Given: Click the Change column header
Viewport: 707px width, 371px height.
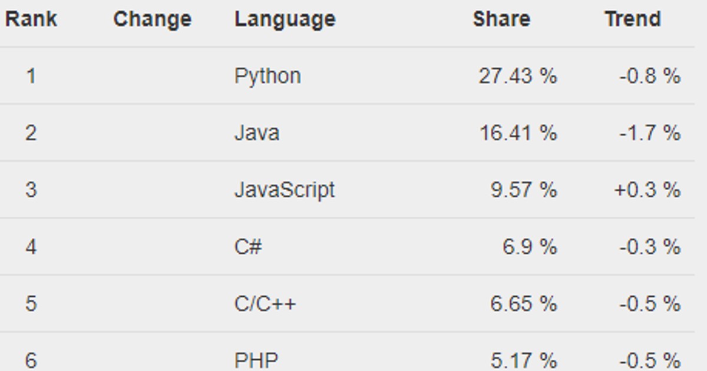Looking at the screenshot, I should [x=152, y=19].
